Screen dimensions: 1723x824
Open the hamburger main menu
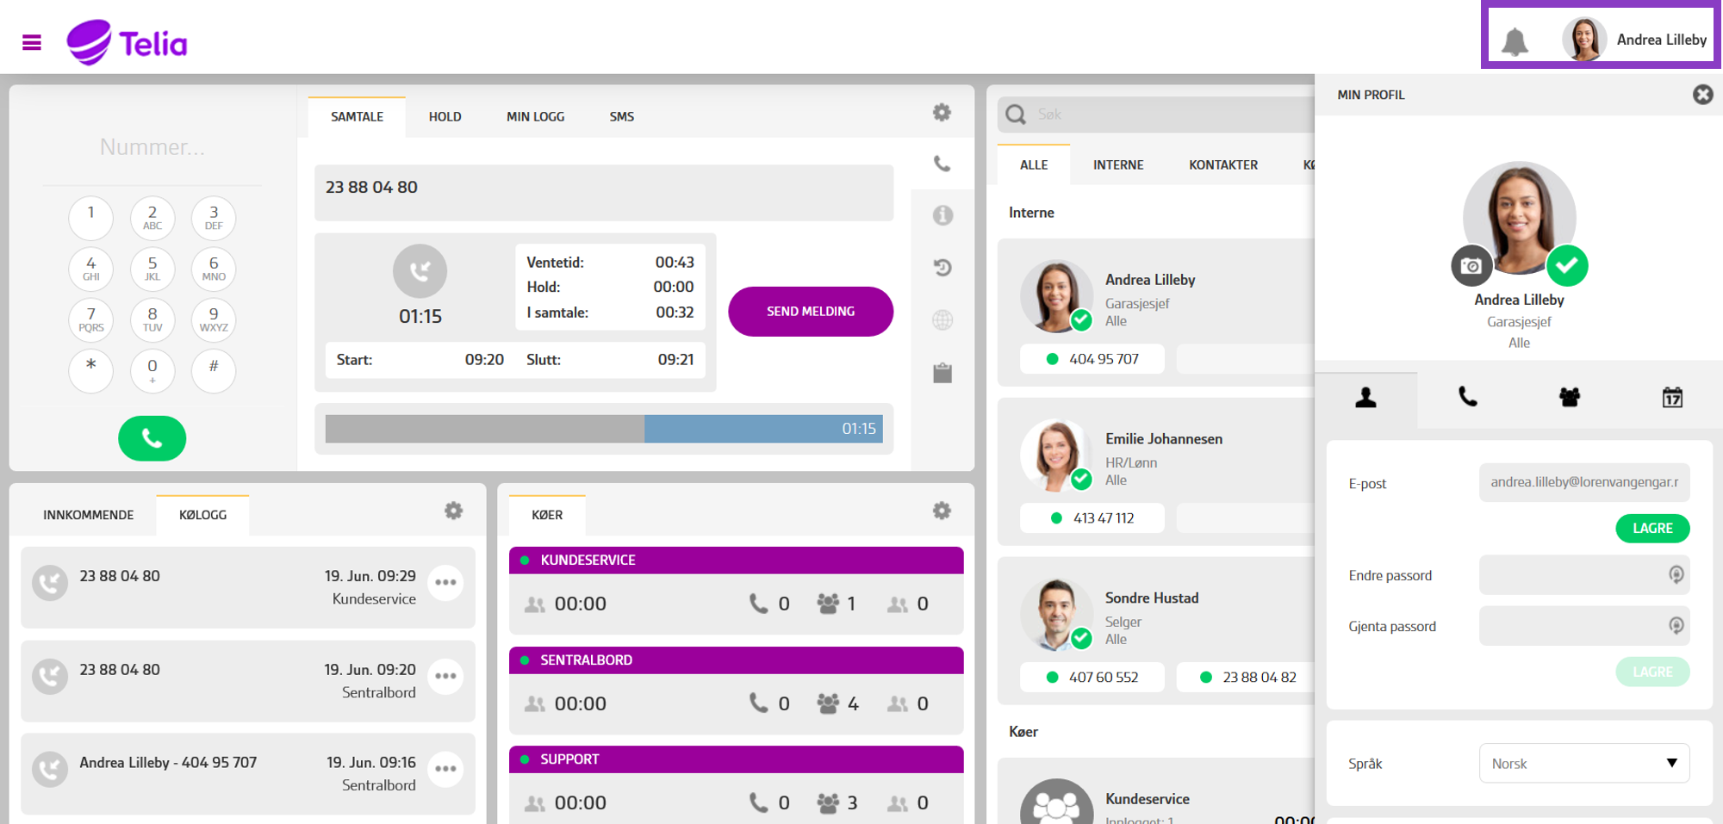[32, 42]
